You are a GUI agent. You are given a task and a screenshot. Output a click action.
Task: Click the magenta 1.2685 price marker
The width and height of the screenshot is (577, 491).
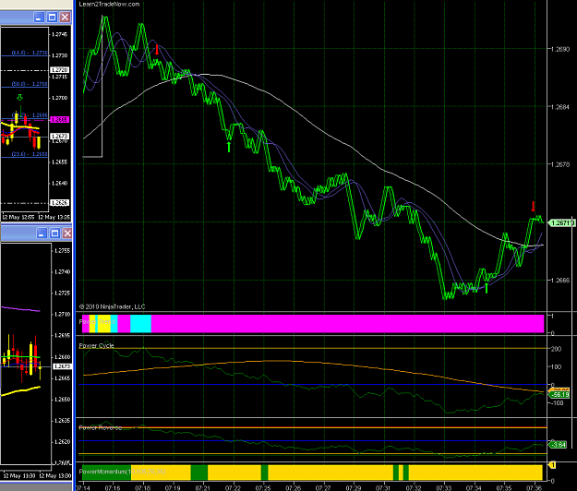pyautogui.click(x=60, y=120)
